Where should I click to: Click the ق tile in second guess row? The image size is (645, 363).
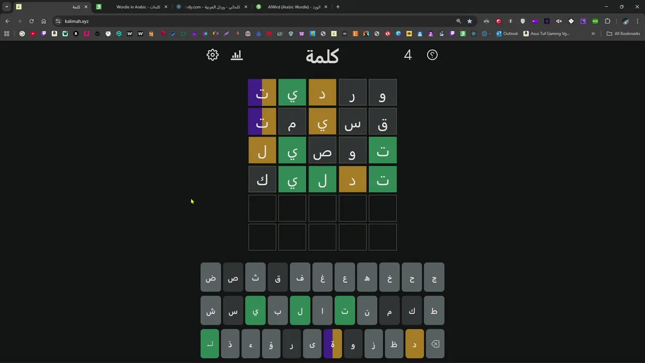383,122
